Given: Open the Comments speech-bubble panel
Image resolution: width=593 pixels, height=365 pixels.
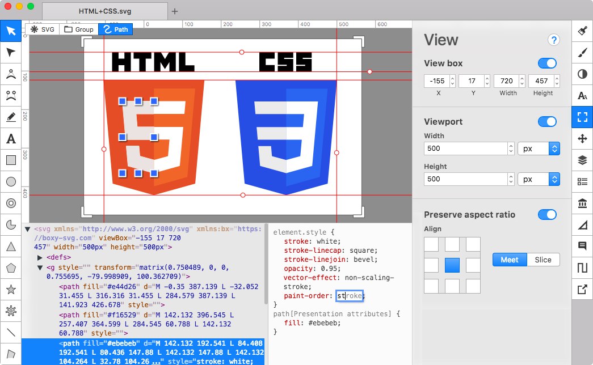Looking at the screenshot, I should pos(582,247).
